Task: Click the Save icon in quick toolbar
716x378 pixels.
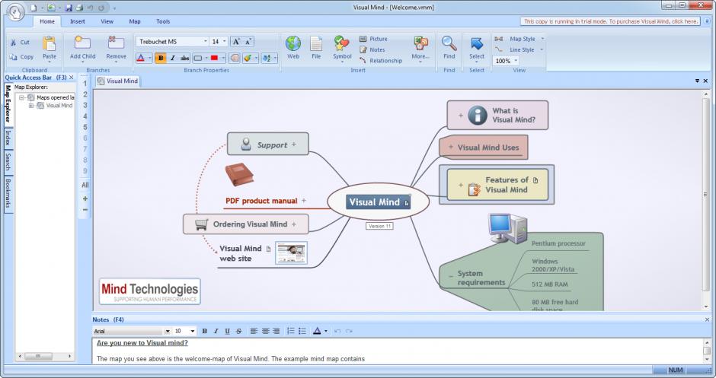Action: click(x=69, y=8)
